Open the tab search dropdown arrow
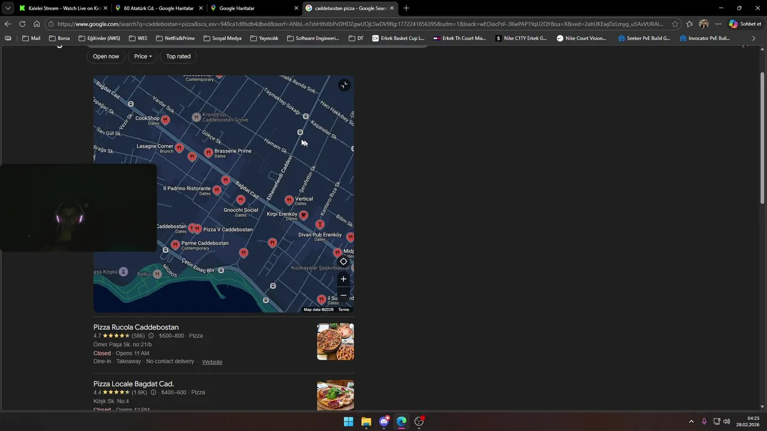This screenshot has width=767, height=431. (7, 8)
